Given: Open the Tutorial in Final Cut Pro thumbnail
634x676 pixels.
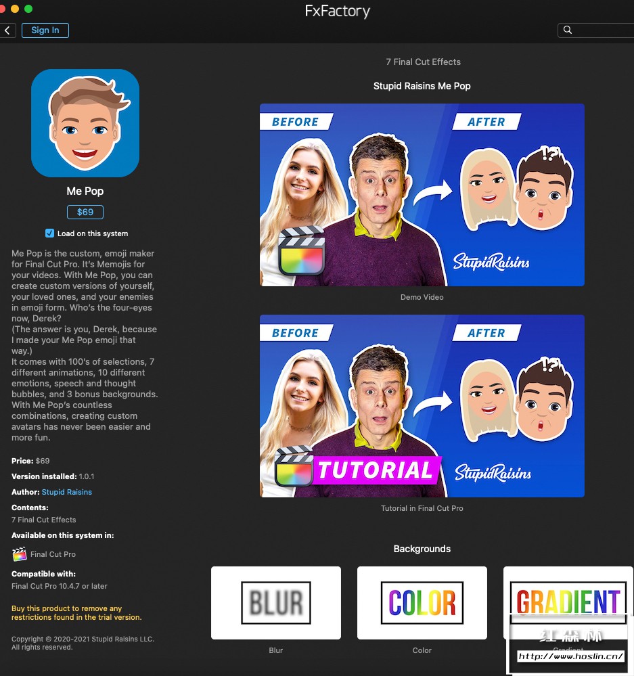Looking at the screenshot, I should pyautogui.click(x=422, y=406).
